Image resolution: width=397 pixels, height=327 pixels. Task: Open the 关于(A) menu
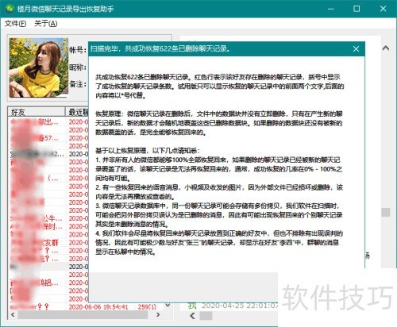(46, 24)
